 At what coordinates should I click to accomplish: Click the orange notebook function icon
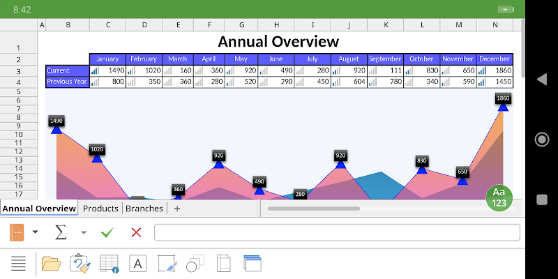tap(17, 232)
